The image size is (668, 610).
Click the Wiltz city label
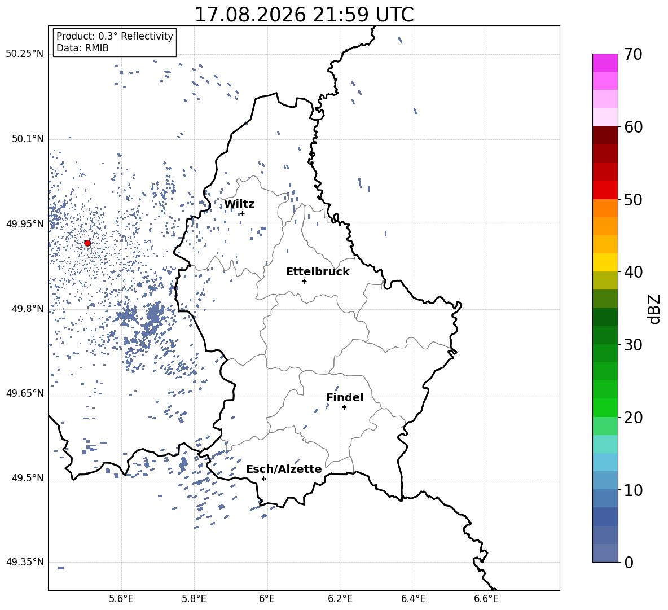click(239, 204)
